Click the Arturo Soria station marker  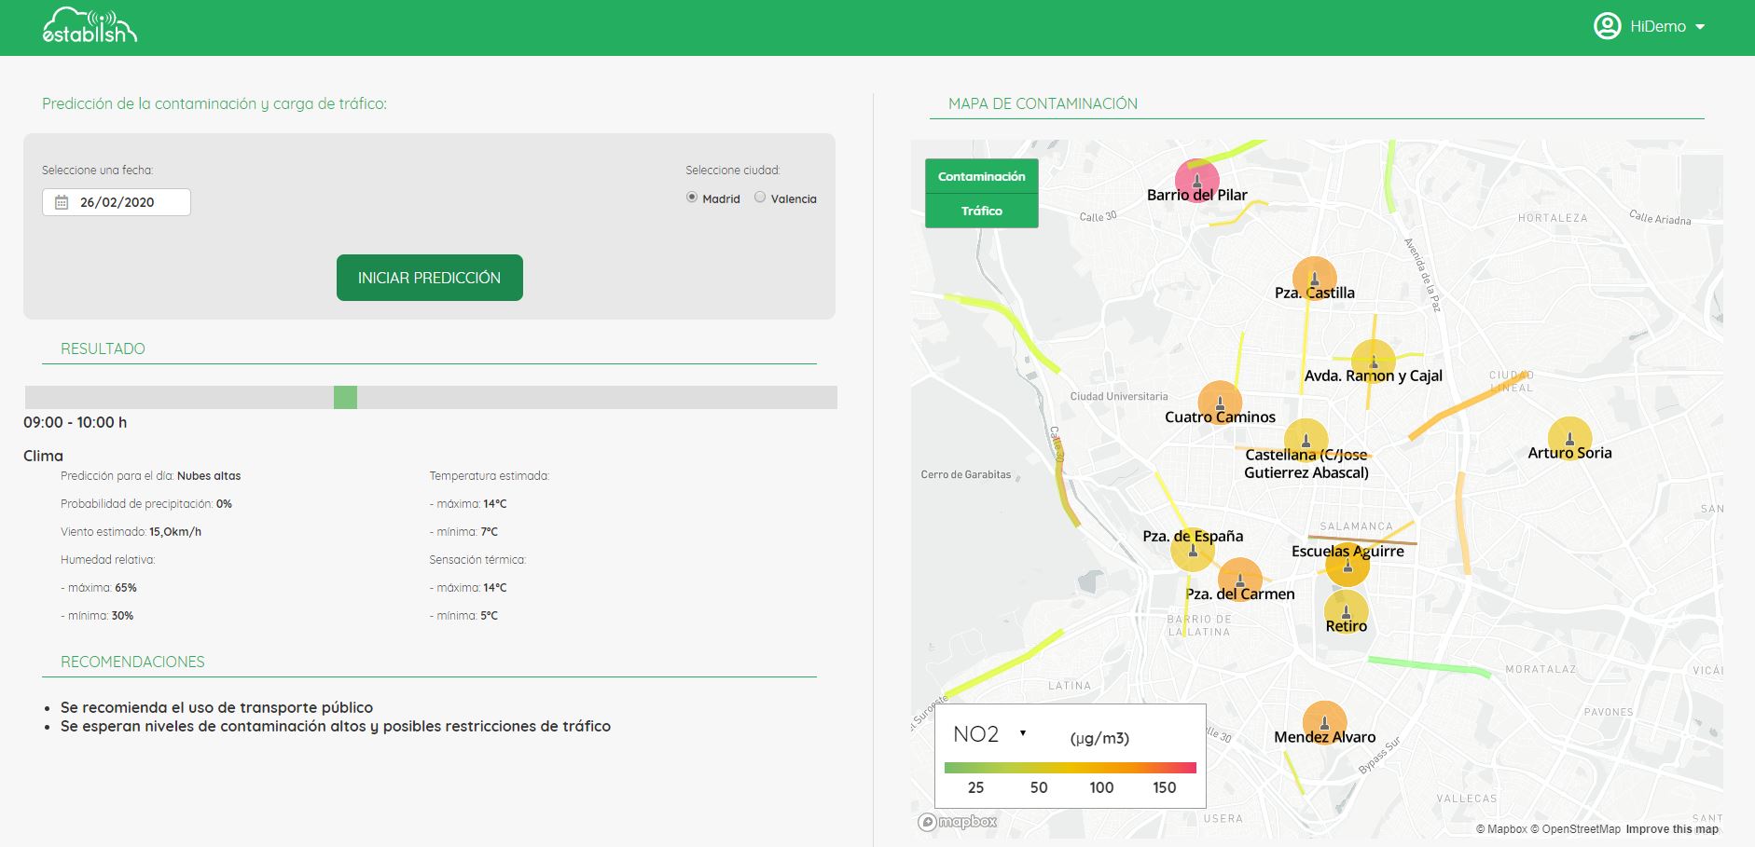1570,438
